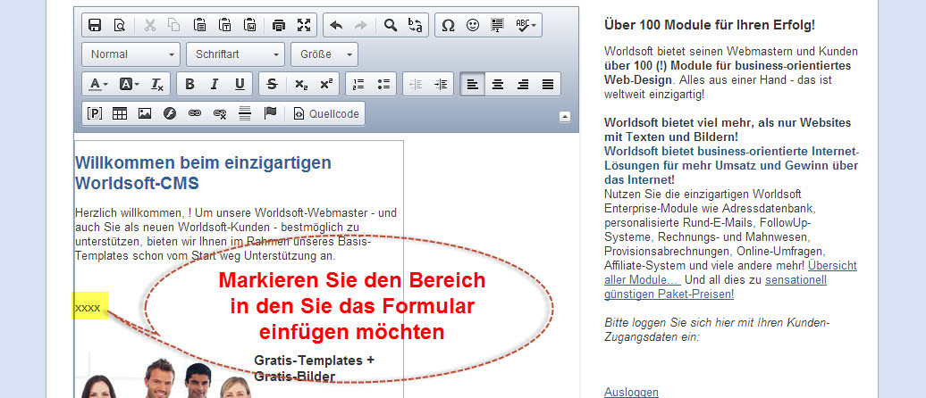Select align right
The image size is (926, 398).
(x=523, y=84)
